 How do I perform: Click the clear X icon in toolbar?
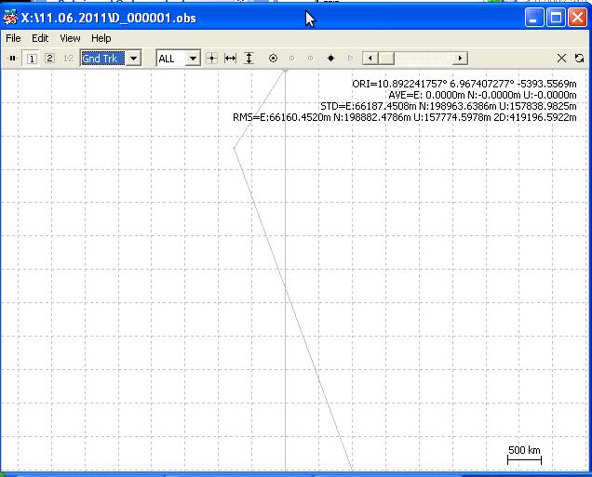pos(561,59)
